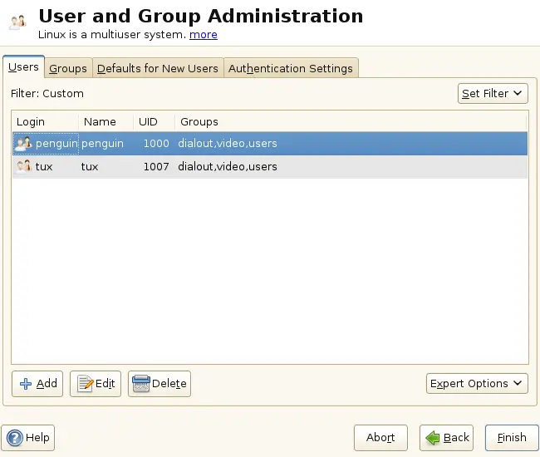Open the Set Filter dropdown

[493, 94]
